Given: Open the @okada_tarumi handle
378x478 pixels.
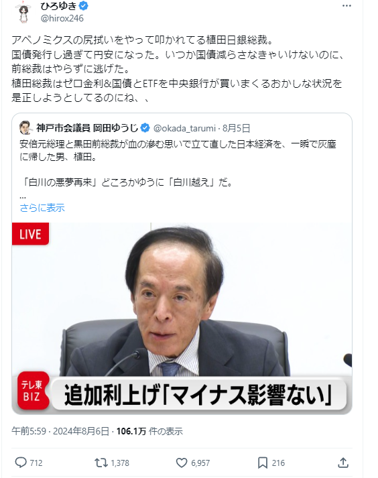Looking at the screenshot, I should pyautogui.click(x=184, y=128).
